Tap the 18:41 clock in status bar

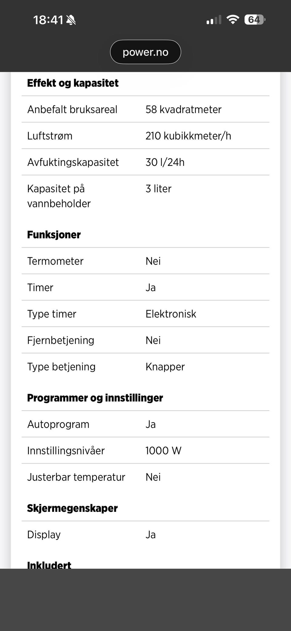click(48, 20)
